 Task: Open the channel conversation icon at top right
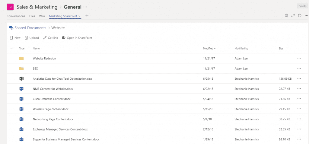point(286,16)
